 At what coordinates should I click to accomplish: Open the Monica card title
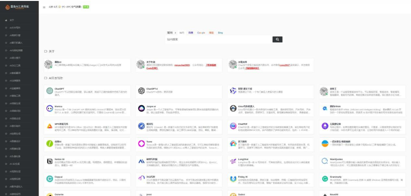point(59,107)
